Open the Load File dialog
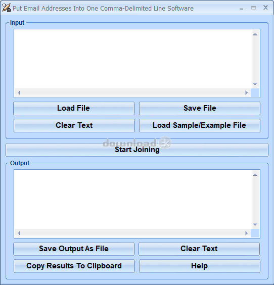This screenshot has width=274, height=285. point(74,108)
